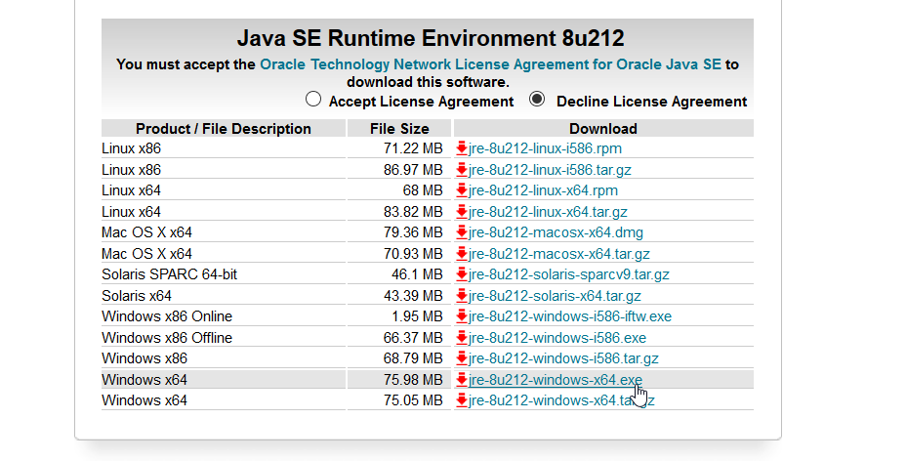Download jre-8u212-macosx-x64.dmg link
This screenshot has height=461, width=907.
tap(556, 232)
